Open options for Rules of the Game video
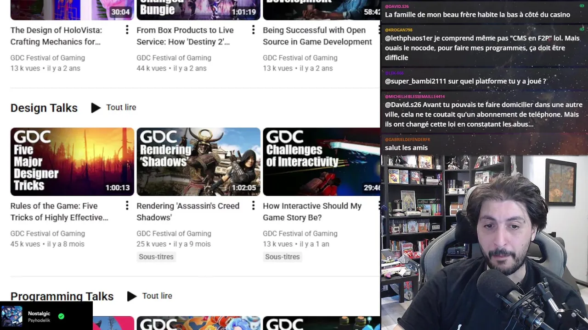 [127, 206]
